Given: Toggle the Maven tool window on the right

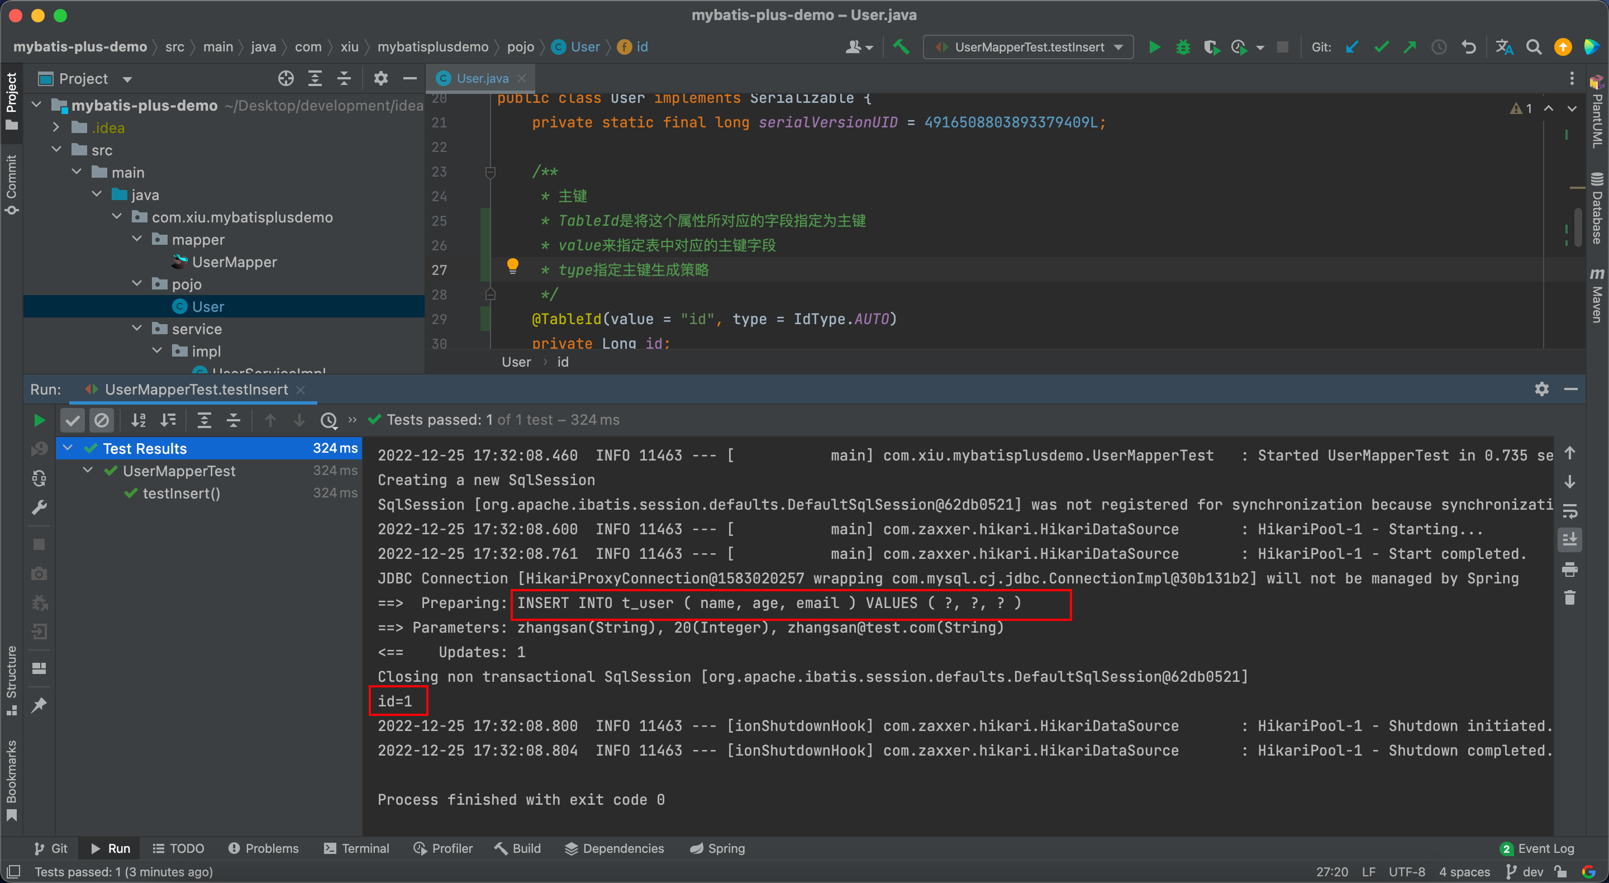Looking at the screenshot, I should click(x=1597, y=295).
